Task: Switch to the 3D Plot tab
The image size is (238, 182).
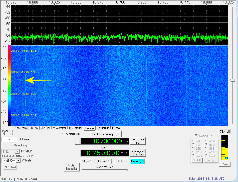Action: coord(46,128)
